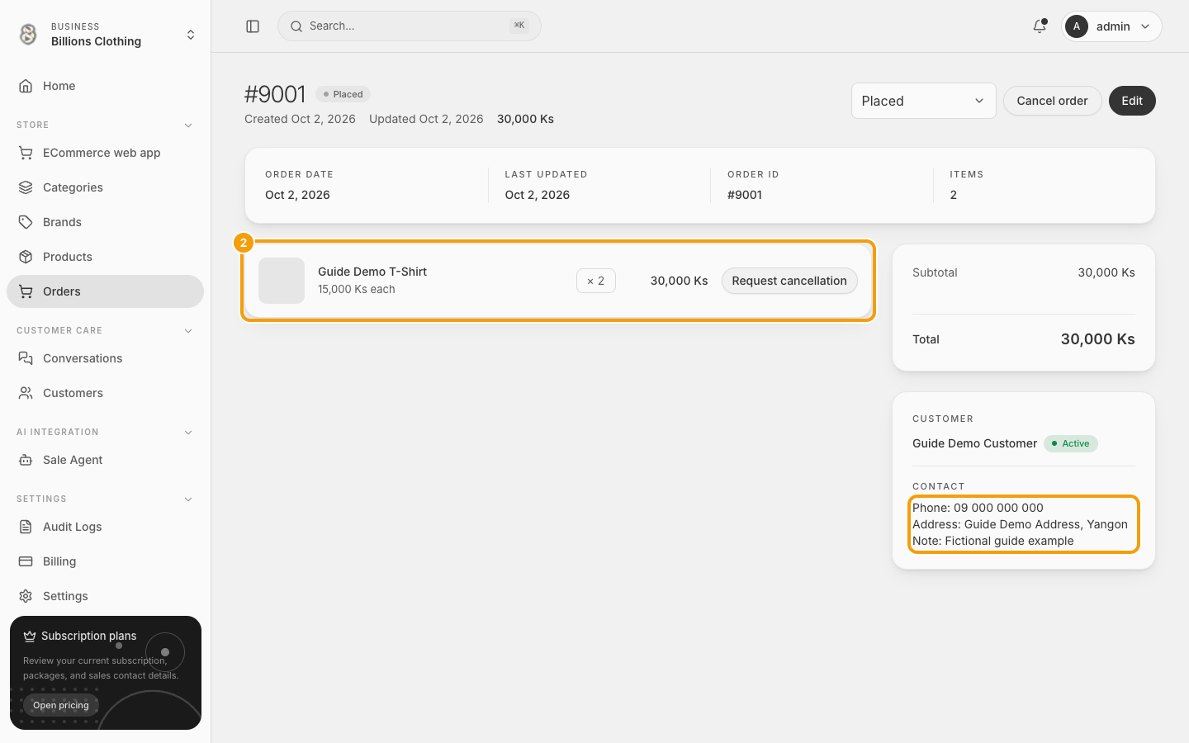Viewport: 1189px width, 743px height.
Task: Click the Brands tag icon
Action: [26, 222]
